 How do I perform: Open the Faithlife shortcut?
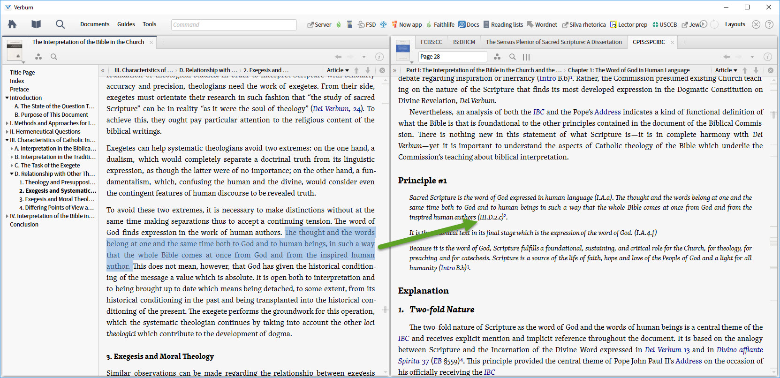(x=440, y=25)
